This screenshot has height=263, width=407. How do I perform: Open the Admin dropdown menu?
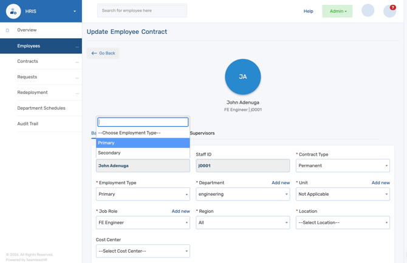click(x=337, y=11)
